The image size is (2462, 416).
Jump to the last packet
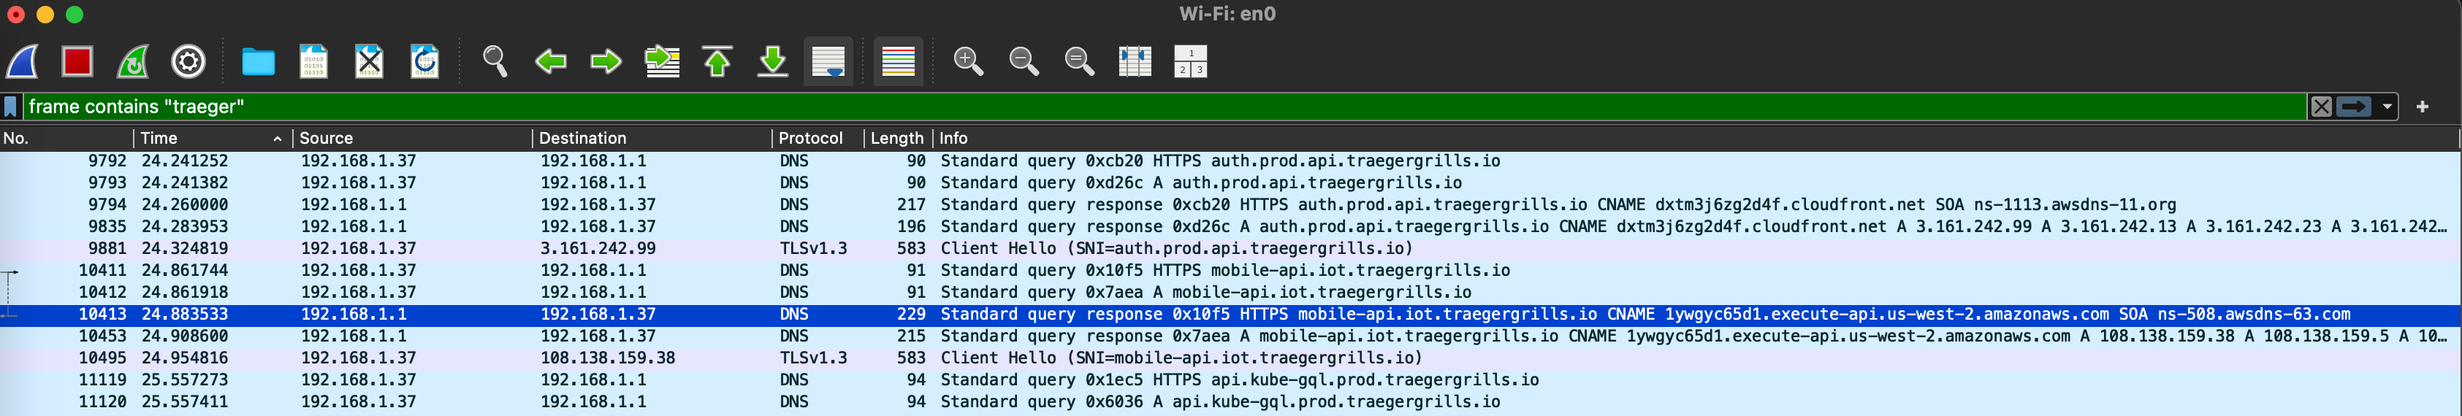click(772, 62)
